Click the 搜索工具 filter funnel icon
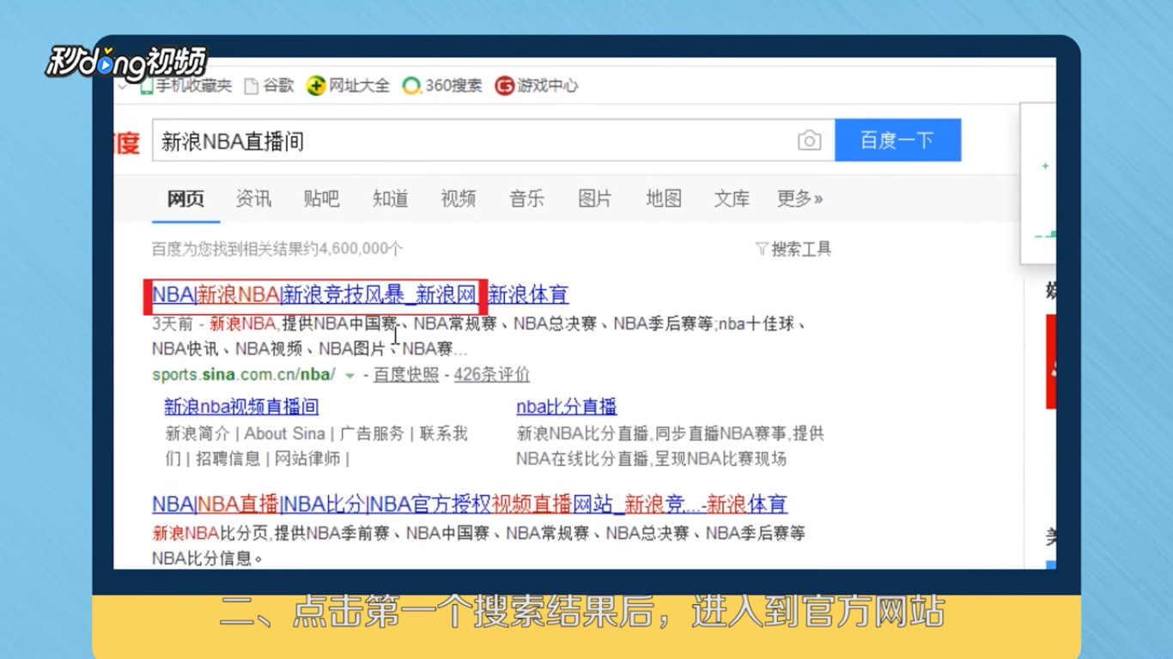This screenshot has width=1173, height=659. coord(761,249)
